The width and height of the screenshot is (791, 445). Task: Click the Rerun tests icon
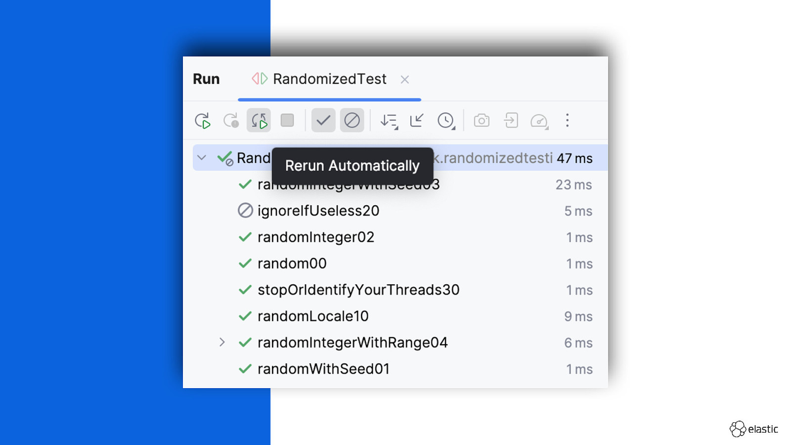(x=202, y=121)
